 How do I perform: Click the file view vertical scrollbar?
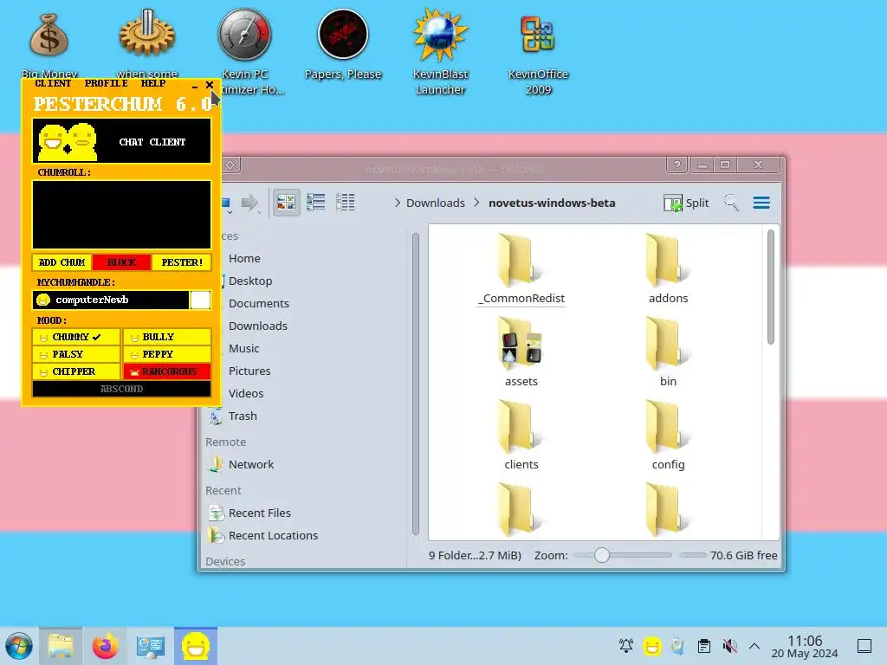click(x=770, y=287)
